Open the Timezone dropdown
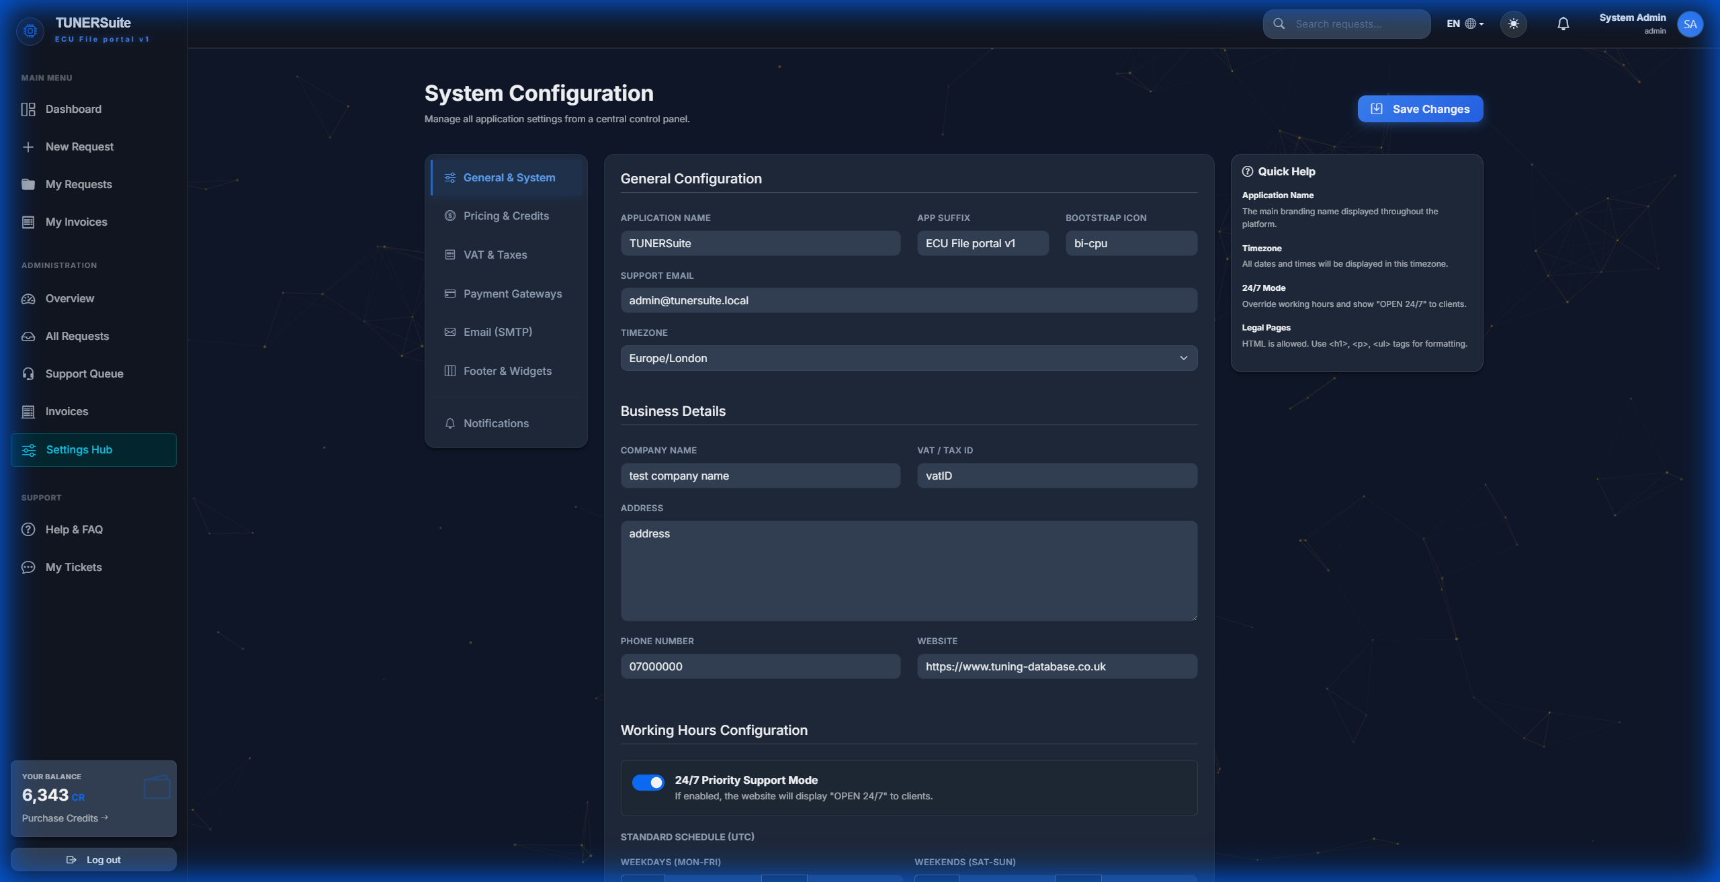Viewport: 1720px width, 882px height. pos(908,358)
